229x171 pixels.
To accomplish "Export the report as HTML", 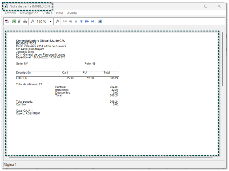I will tap(19, 22).
